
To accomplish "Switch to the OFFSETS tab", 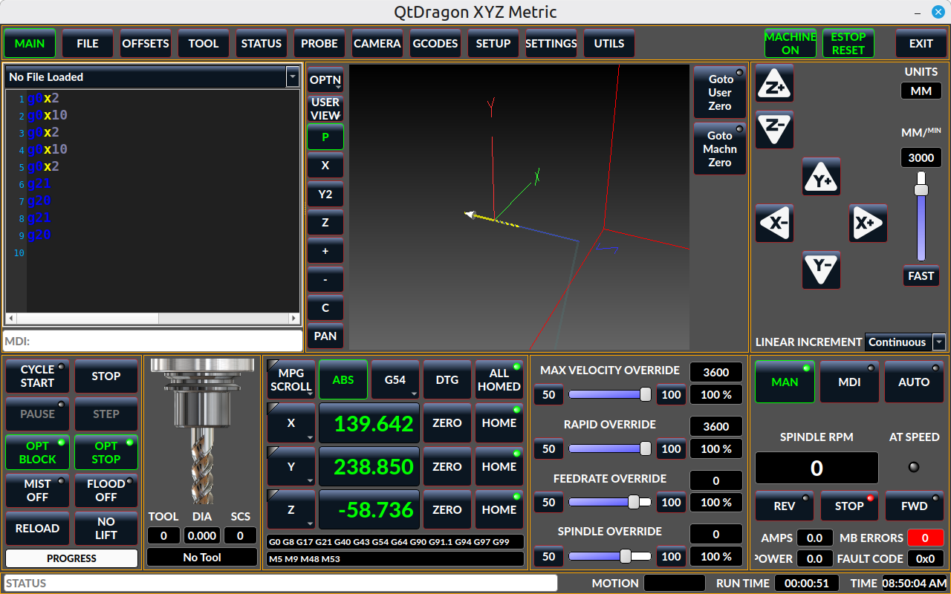I will coord(146,43).
